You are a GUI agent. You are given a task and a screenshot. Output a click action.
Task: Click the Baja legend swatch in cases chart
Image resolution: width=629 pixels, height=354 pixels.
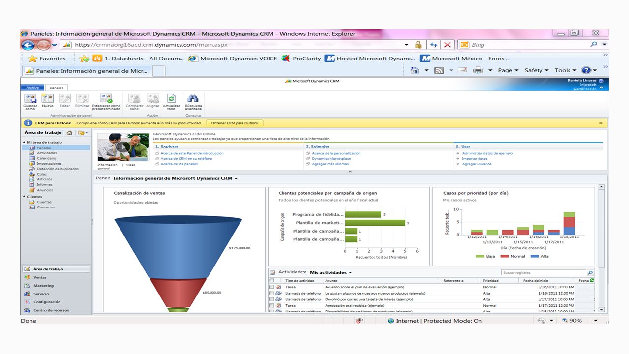point(479,256)
